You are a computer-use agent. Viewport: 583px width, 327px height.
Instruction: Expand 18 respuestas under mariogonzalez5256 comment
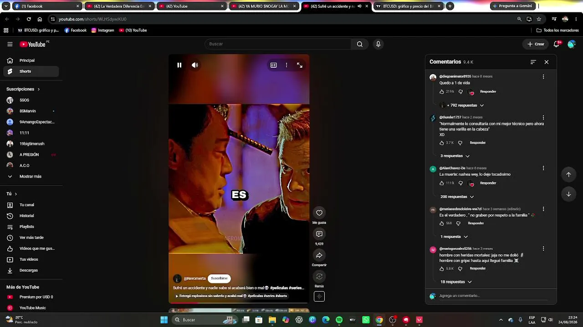pyautogui.click(x=456, y=282)
